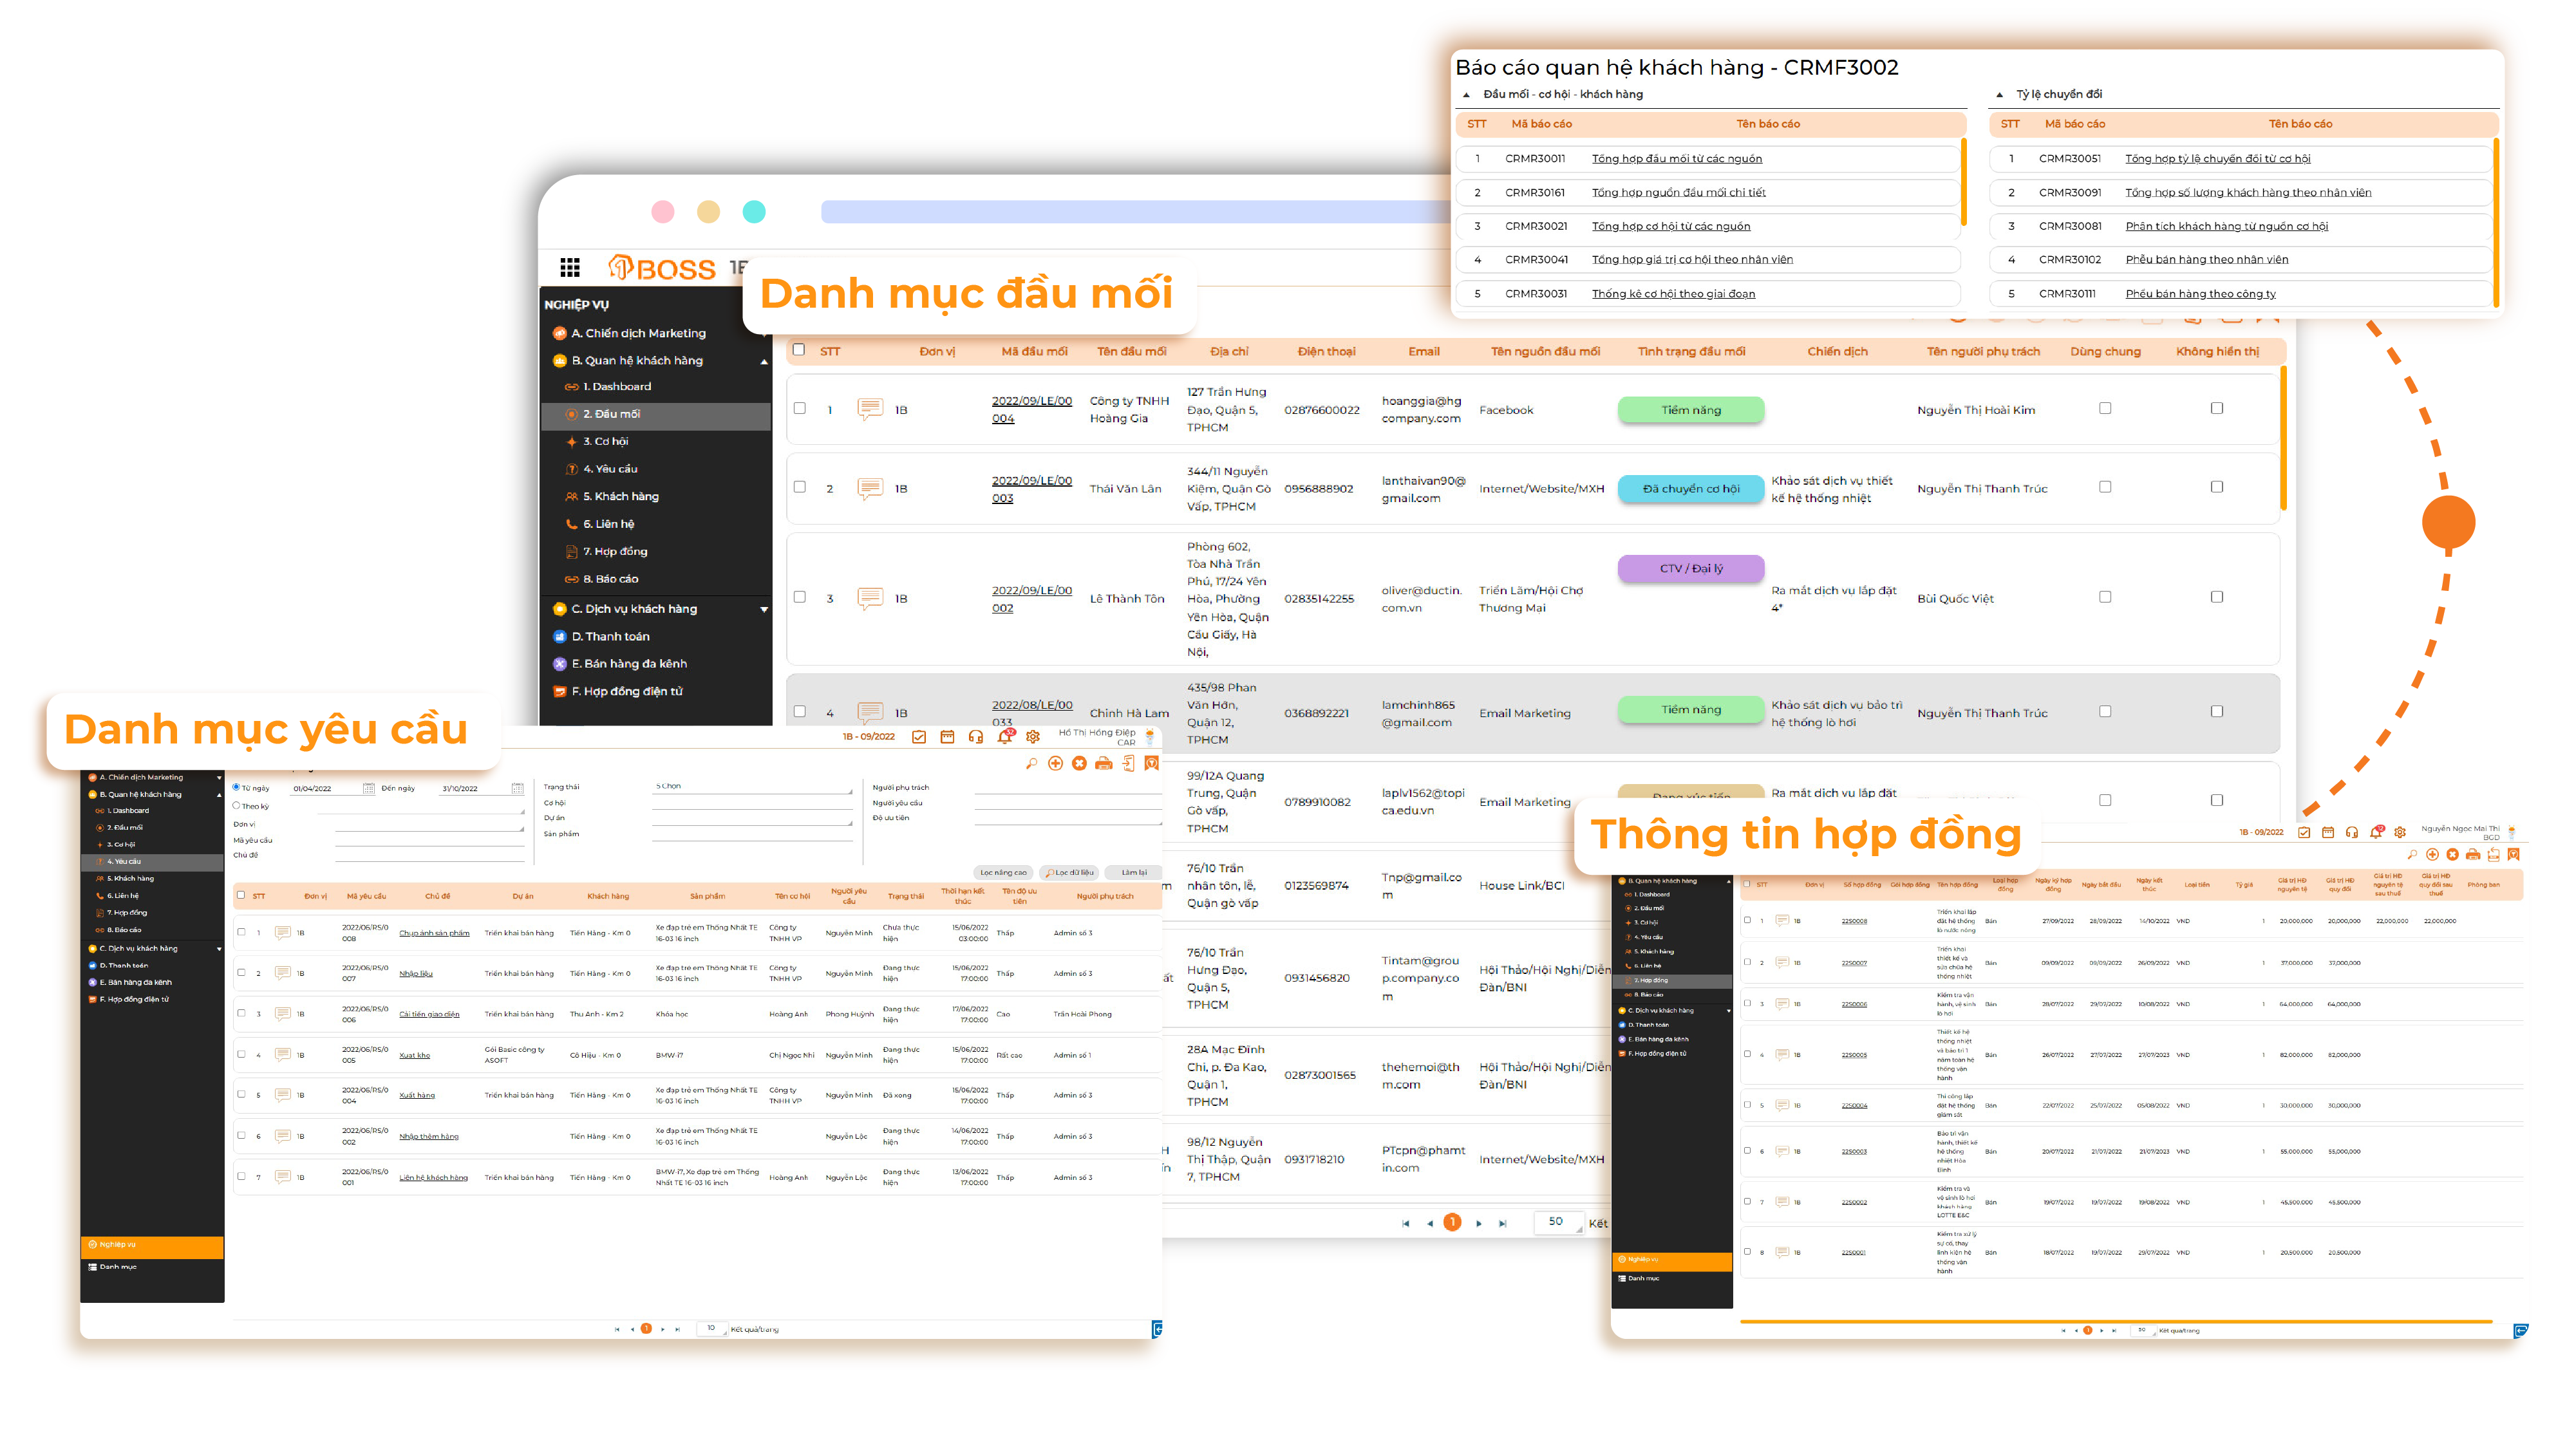The width and height of the screenshot is (2576, 1449).
Task: Click the green 'Tiềm năng' status badge on row 1
Action: click(x=1690, y=410)
